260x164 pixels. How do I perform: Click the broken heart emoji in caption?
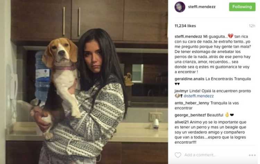tap(231, 36)
